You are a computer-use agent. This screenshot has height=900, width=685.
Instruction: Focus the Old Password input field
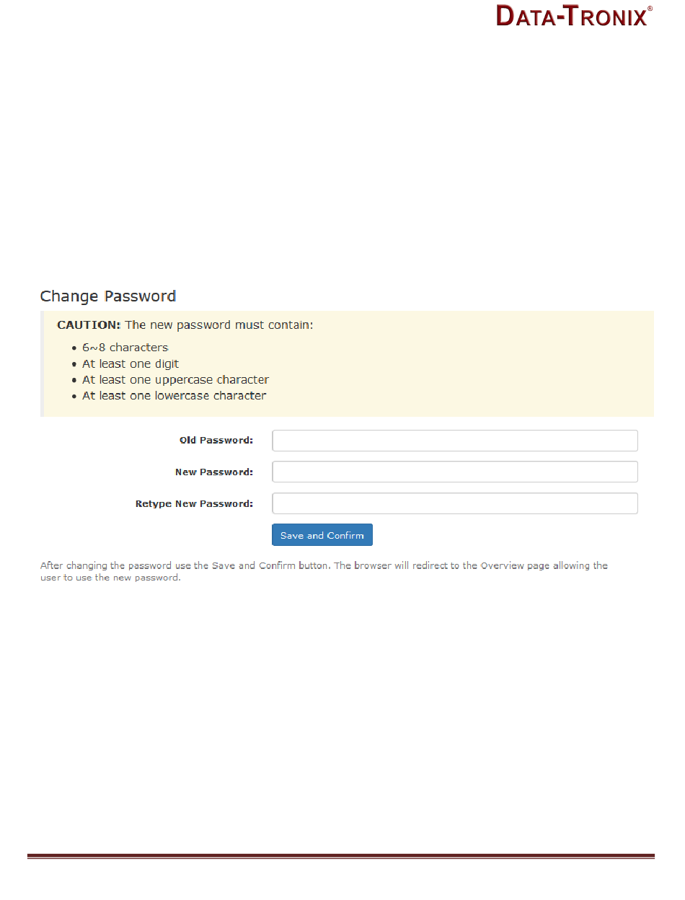pos(454,441)
